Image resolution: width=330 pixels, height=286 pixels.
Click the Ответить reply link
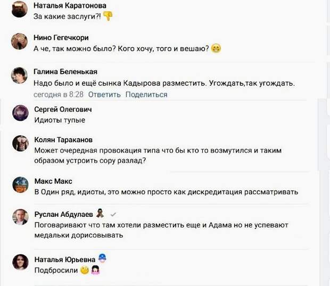click(104, 95)
